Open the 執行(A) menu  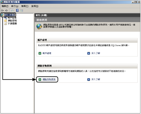(15, 6)
